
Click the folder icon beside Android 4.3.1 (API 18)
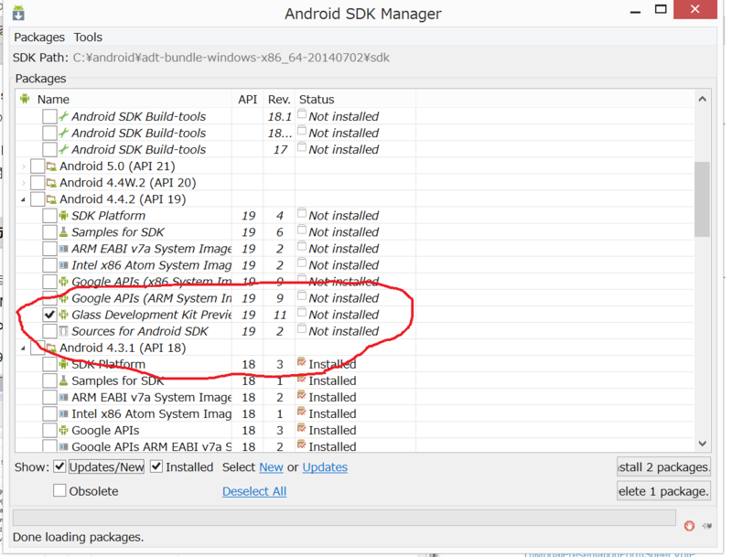(51, 348)
